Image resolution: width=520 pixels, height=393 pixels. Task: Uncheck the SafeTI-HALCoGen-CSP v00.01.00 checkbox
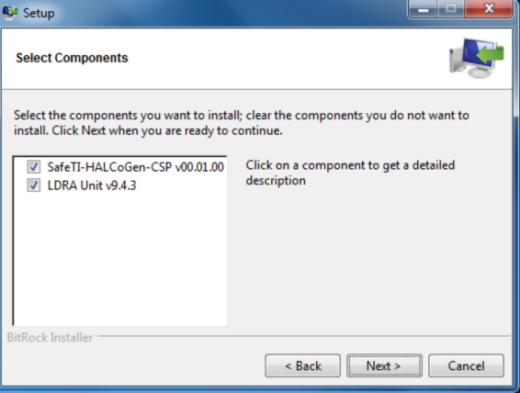click(34, 167)
